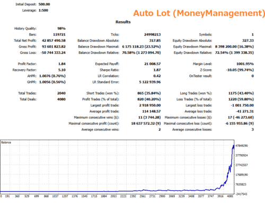Image resolution: width=265 pixels, height=206 pixels.
Task: Select the GHPR value 1.0056 (0.56%)
Action: coord(52,82)
